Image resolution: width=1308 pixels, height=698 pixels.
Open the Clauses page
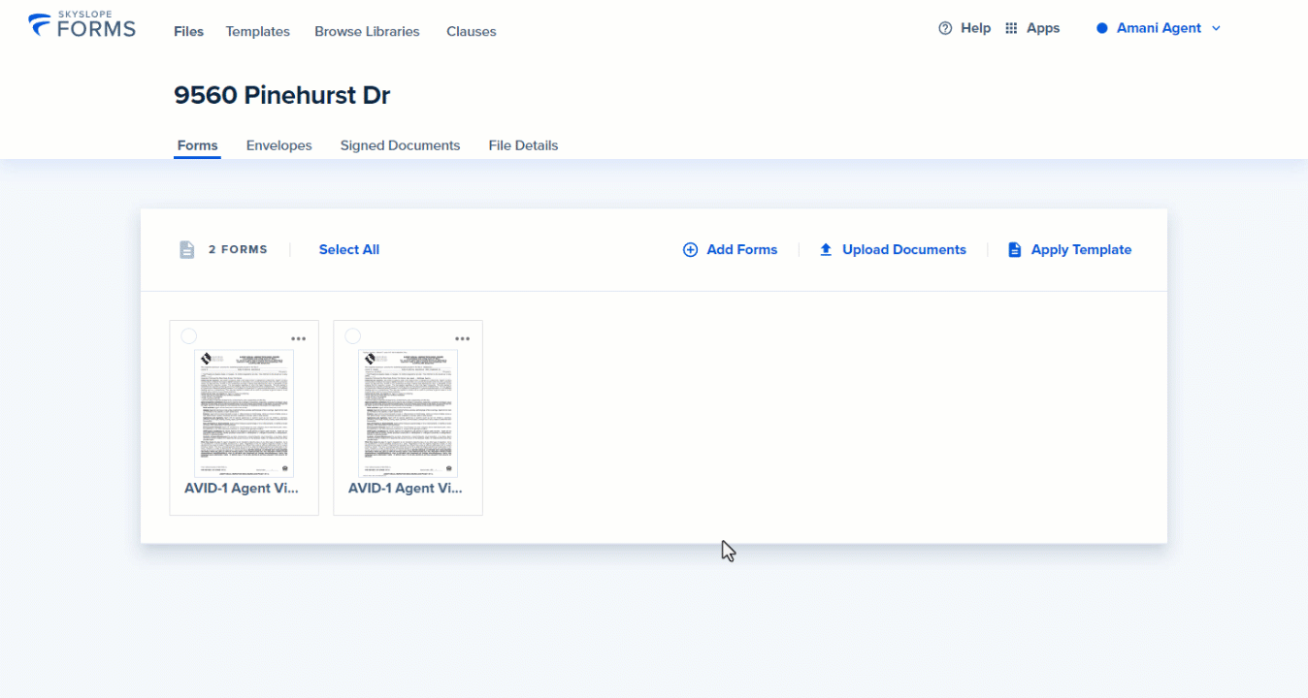(472, 31)
